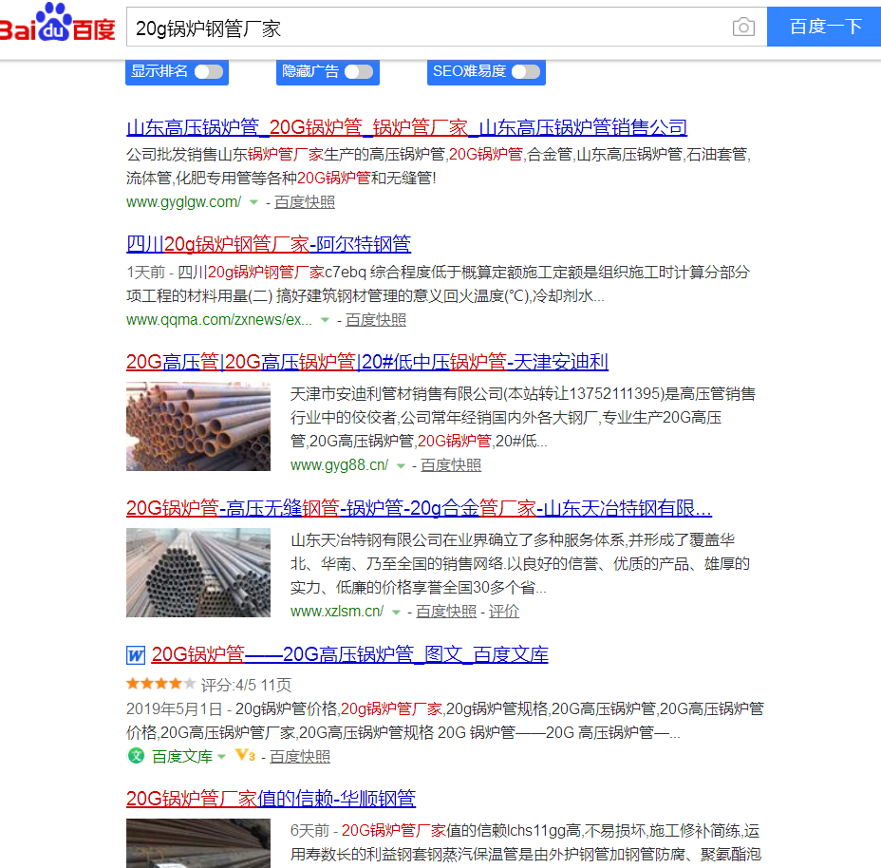Expand dropdown arrow beside www.gyg88.cn

(x=401, y=466)
